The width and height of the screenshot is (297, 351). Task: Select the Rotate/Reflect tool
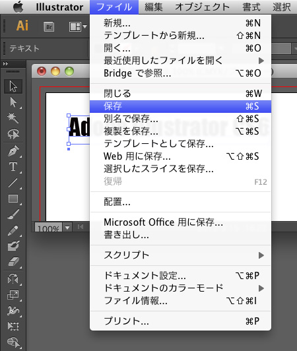click(13, 279)
